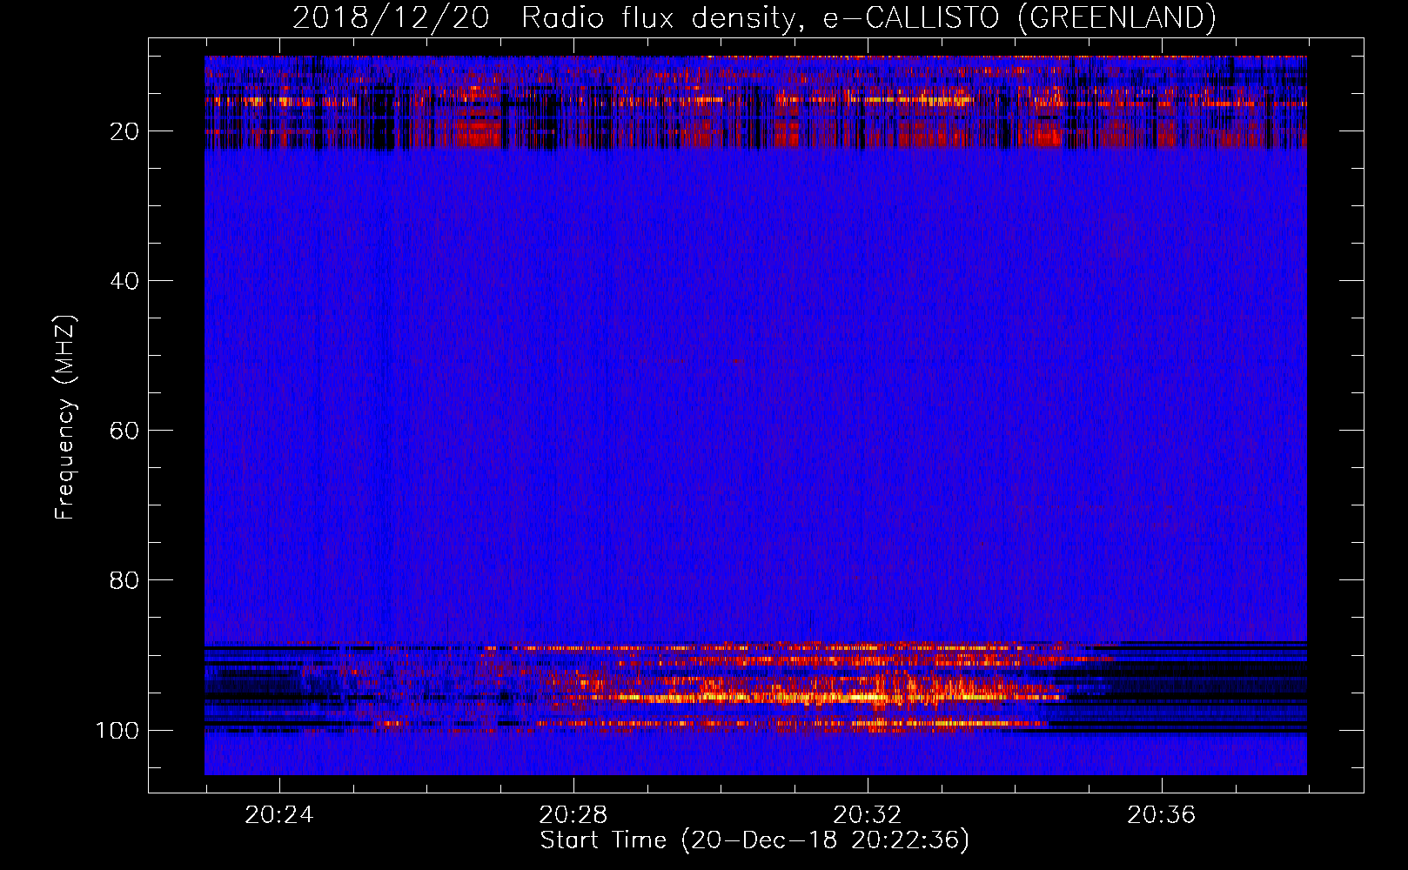1408x870 pixels.
Task: Click the 60 MHz frequency tick label
Action: click(x=124, y=431)
